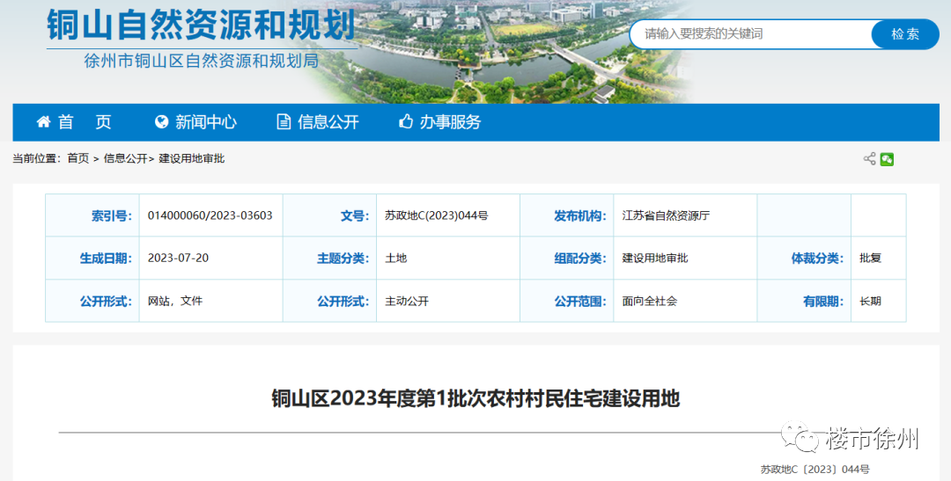951x481 pixels.
Task: Click the home icon in navigation bar
Action: 43,121
